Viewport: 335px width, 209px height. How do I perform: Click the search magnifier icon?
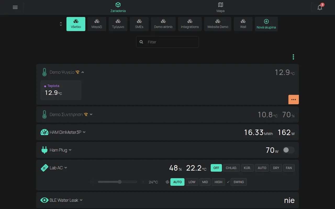click(141, 42)
